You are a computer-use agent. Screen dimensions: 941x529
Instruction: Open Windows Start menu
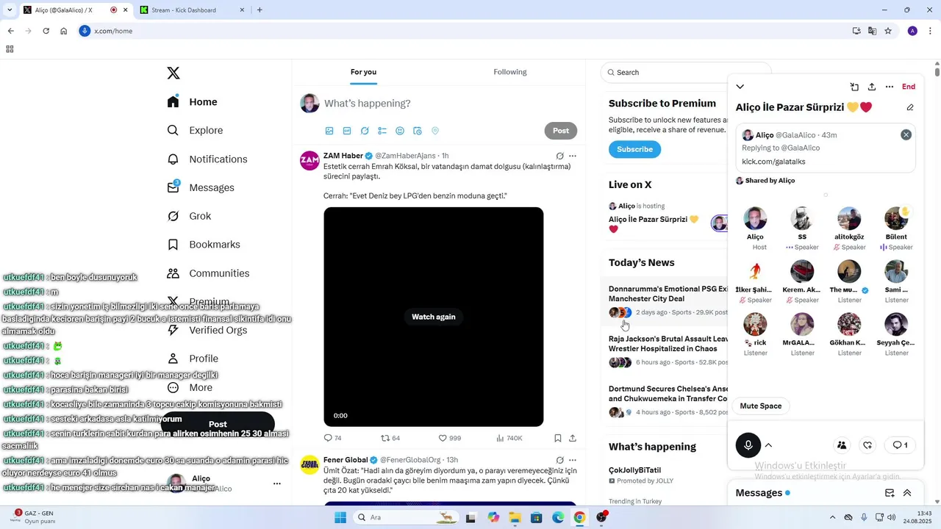click(x=340, y=517)
